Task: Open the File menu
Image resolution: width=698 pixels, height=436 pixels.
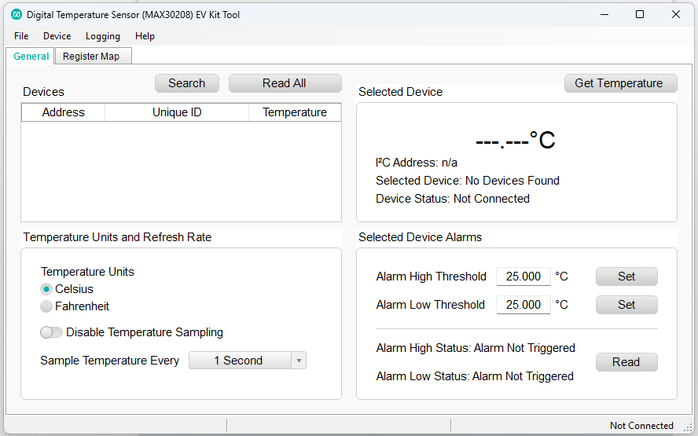Action: click(21, 36)
